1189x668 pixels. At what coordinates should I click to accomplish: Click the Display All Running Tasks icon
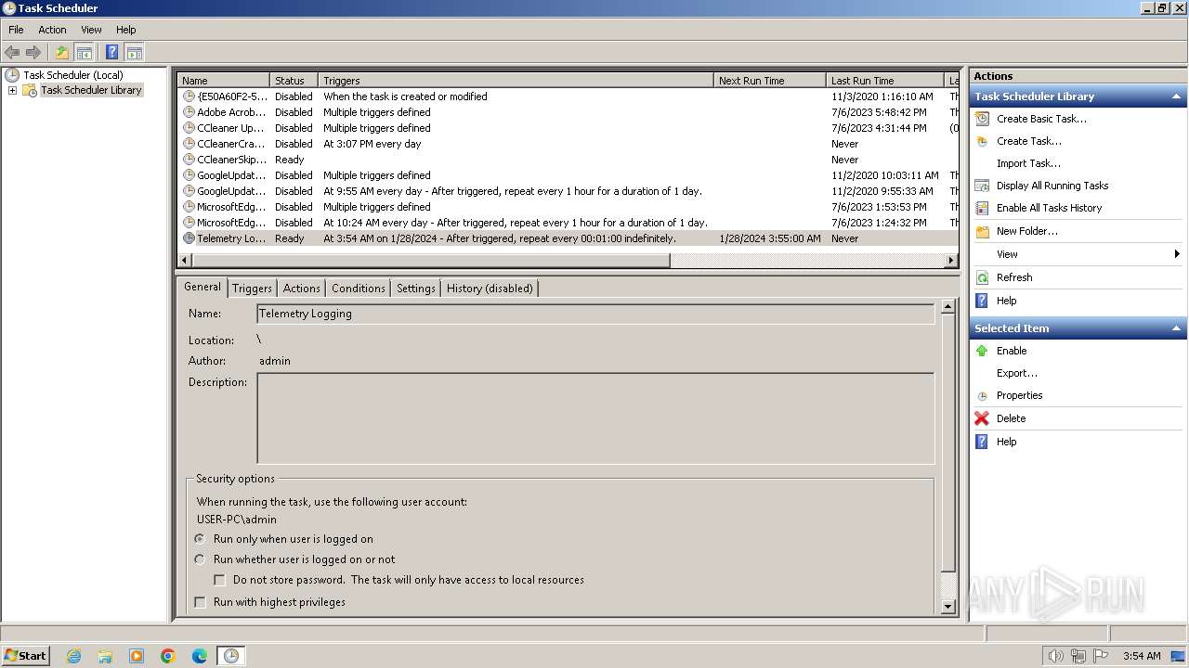click(982, 186)
